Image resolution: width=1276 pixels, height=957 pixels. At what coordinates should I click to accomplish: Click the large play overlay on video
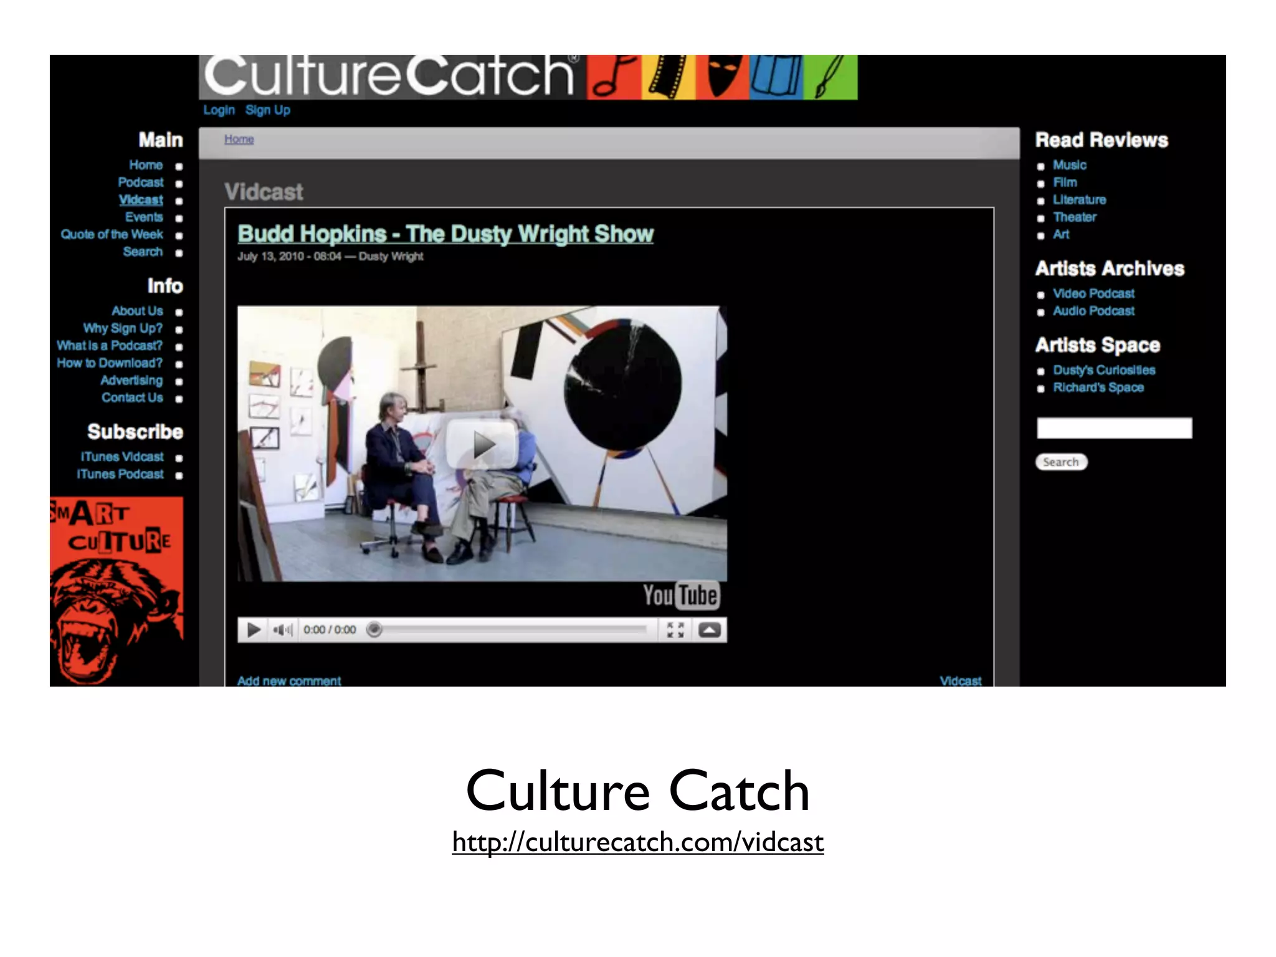pos(482,444)
